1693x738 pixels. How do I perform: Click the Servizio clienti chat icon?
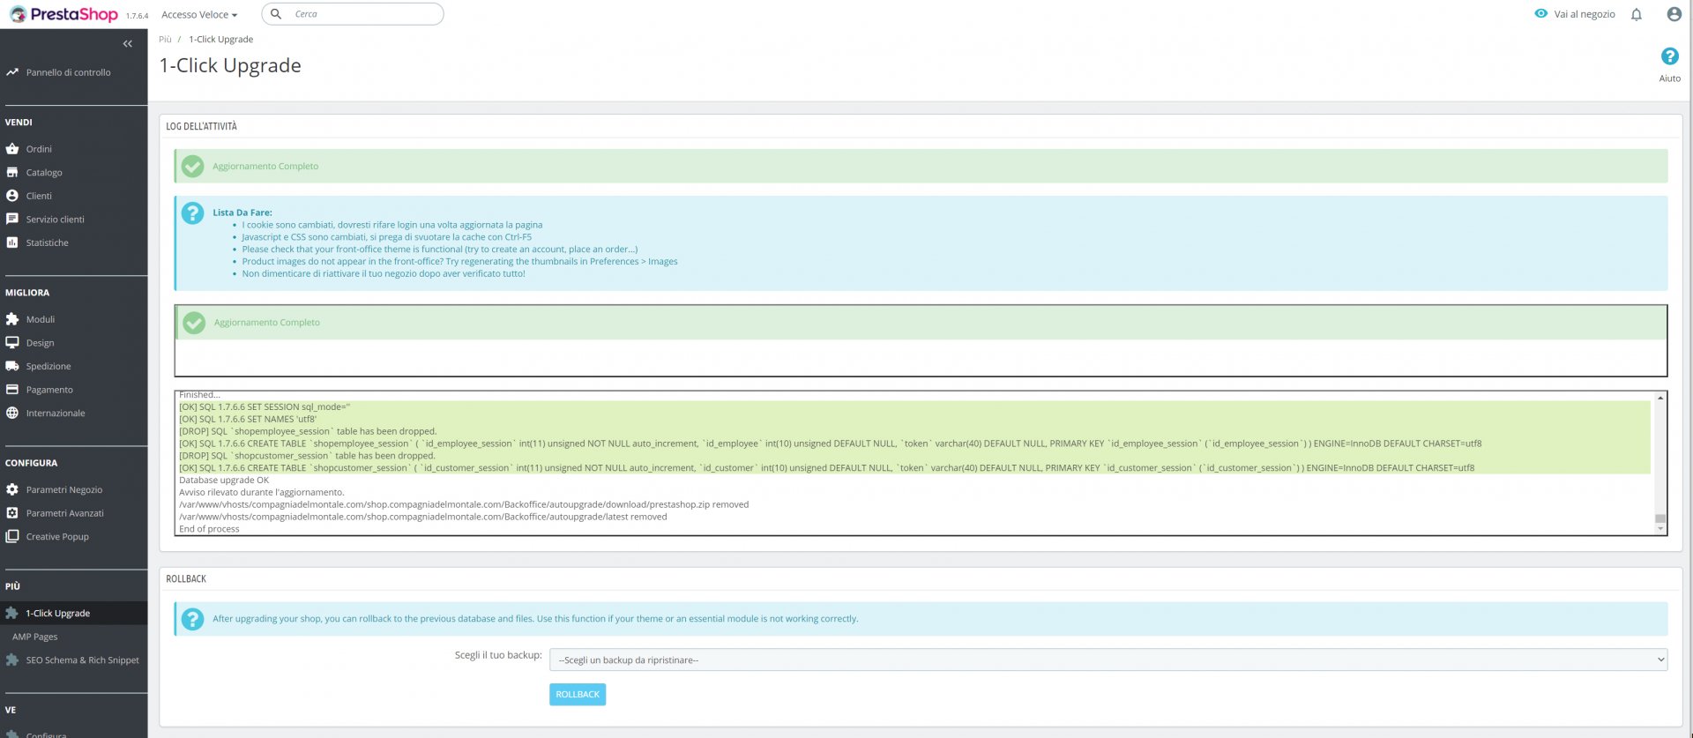(x=12, y=220)
